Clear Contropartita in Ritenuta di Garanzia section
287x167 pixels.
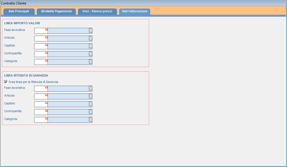[47, 111]
